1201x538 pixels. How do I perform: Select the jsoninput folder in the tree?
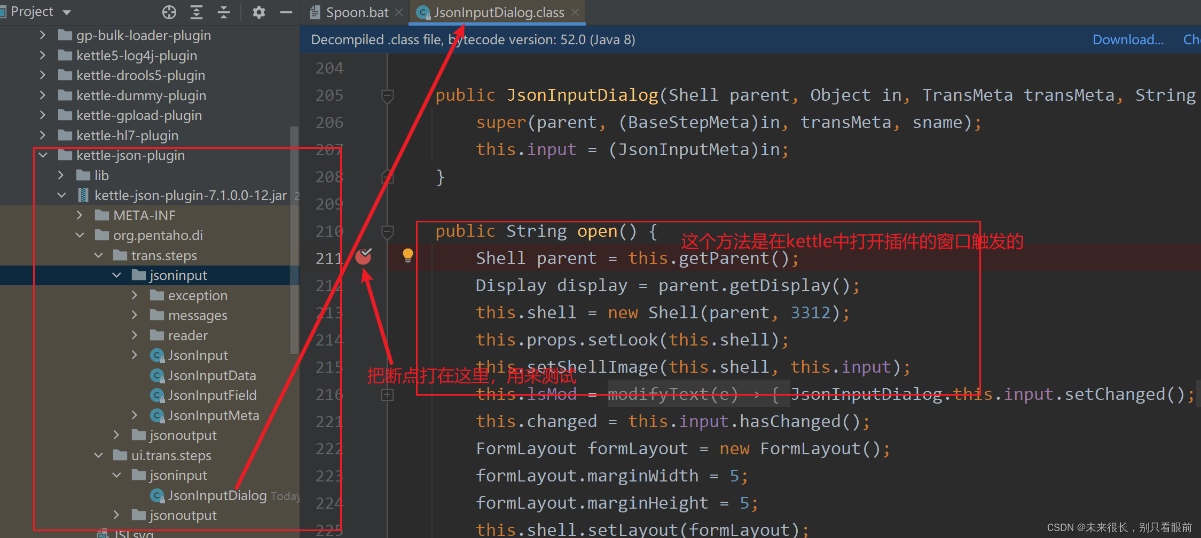178,275
